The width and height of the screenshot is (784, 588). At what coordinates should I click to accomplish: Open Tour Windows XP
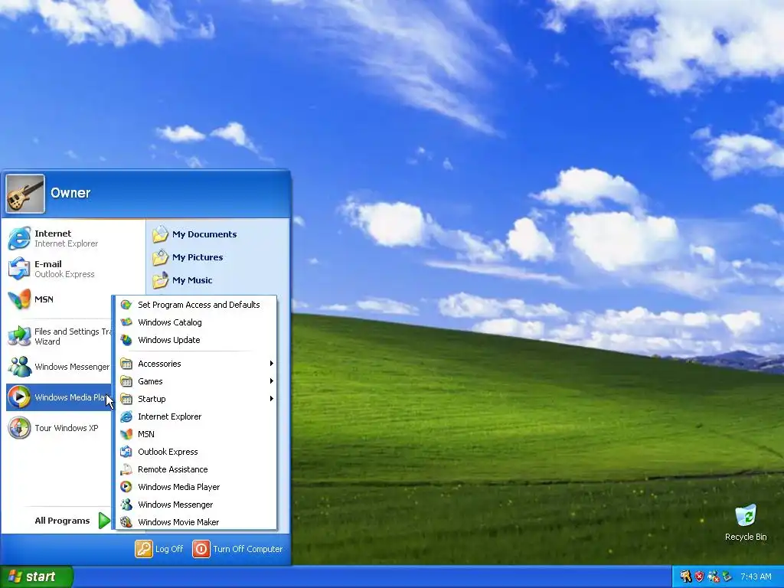point(58,428)
